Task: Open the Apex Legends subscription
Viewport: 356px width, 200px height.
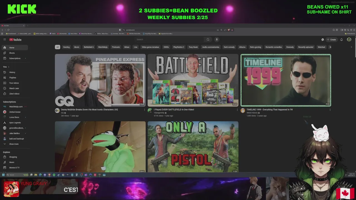Action: pos(14,122)
